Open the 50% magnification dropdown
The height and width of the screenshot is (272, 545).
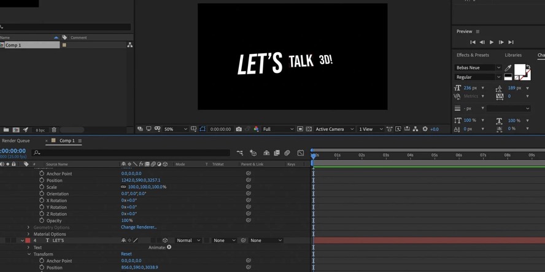pyautogui.click(x=176, y=129)
